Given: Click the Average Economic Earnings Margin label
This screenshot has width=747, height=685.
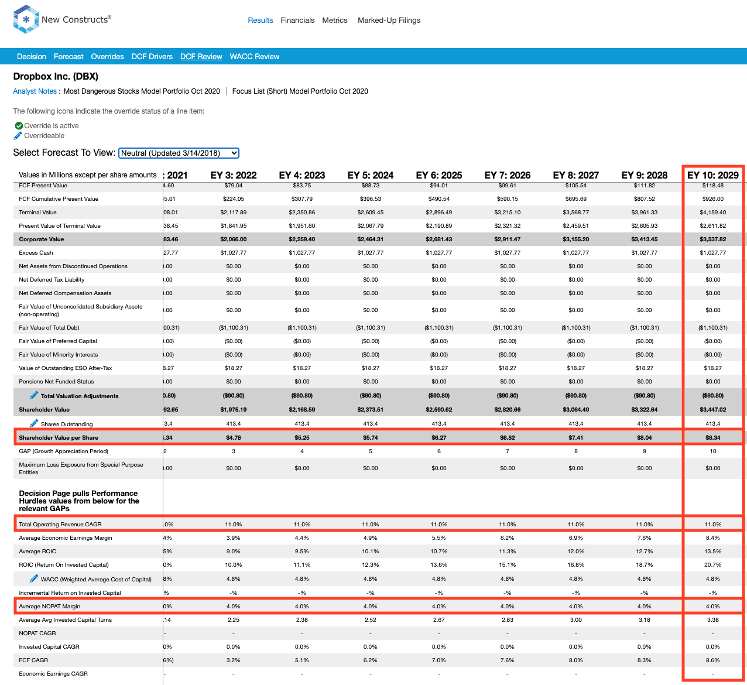Looking at the screenshot, I should (66, 537).
